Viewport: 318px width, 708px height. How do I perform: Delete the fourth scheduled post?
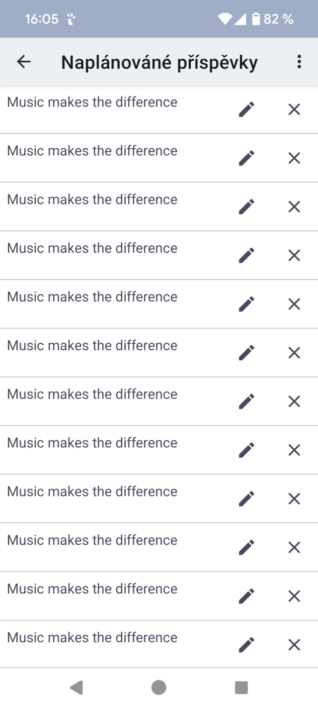pyautogui.click(x=294, y=256)
